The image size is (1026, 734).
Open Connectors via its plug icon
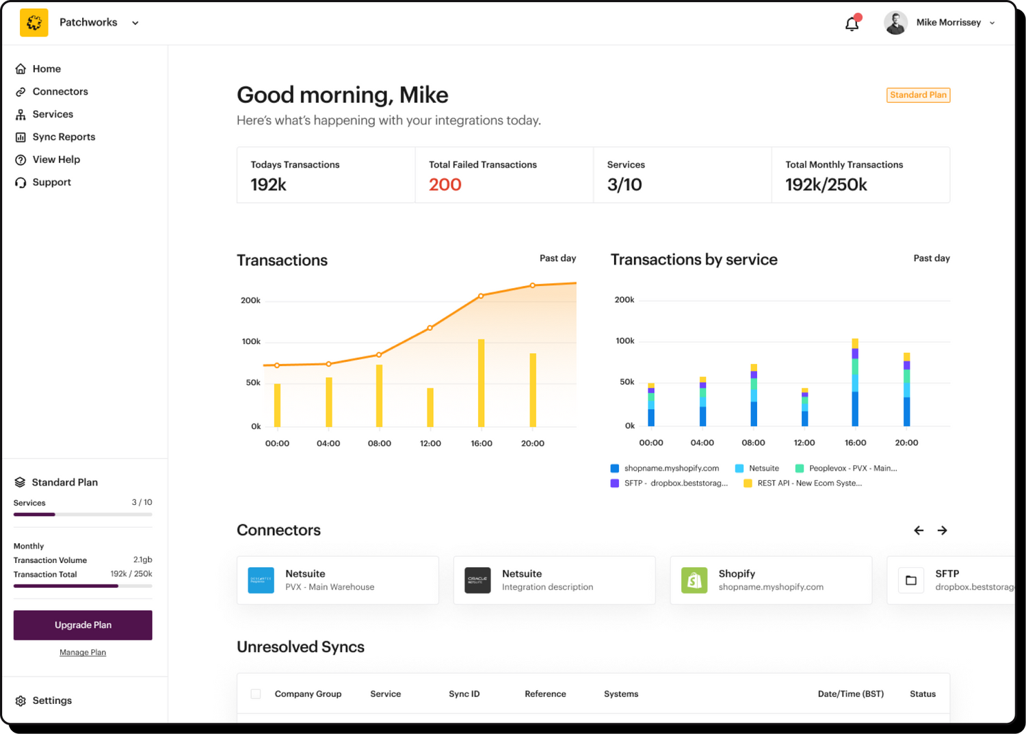pyautogui.click(x=20, y=91)
